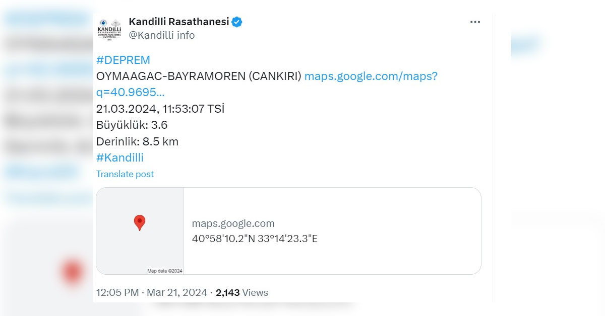Open the Kandilli Rasathanesi display name
Image resolution: width=605 pixels, height=316 pixels.
point(179,22)
